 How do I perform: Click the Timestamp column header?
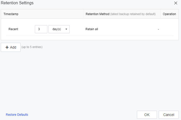[x=11, y=14]
